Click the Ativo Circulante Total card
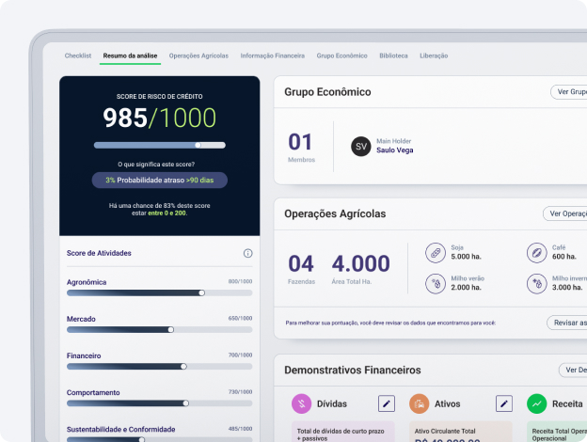Screen dimensions: 587x442 click(460, 432)
